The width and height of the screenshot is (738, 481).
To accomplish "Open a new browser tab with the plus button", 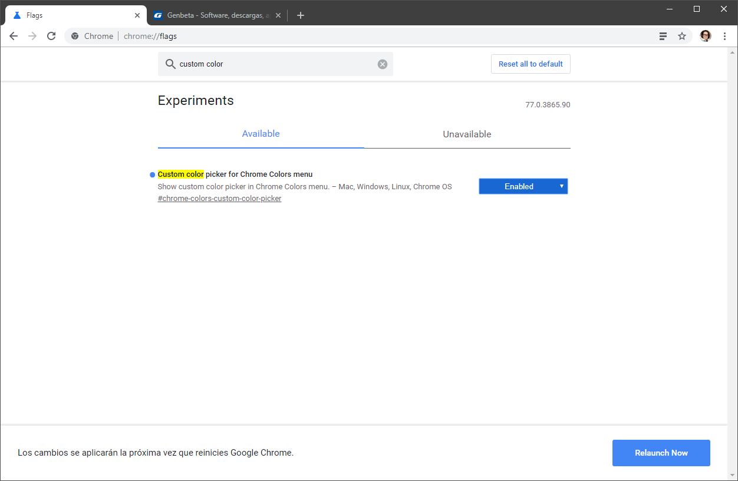I will point(301,15).
